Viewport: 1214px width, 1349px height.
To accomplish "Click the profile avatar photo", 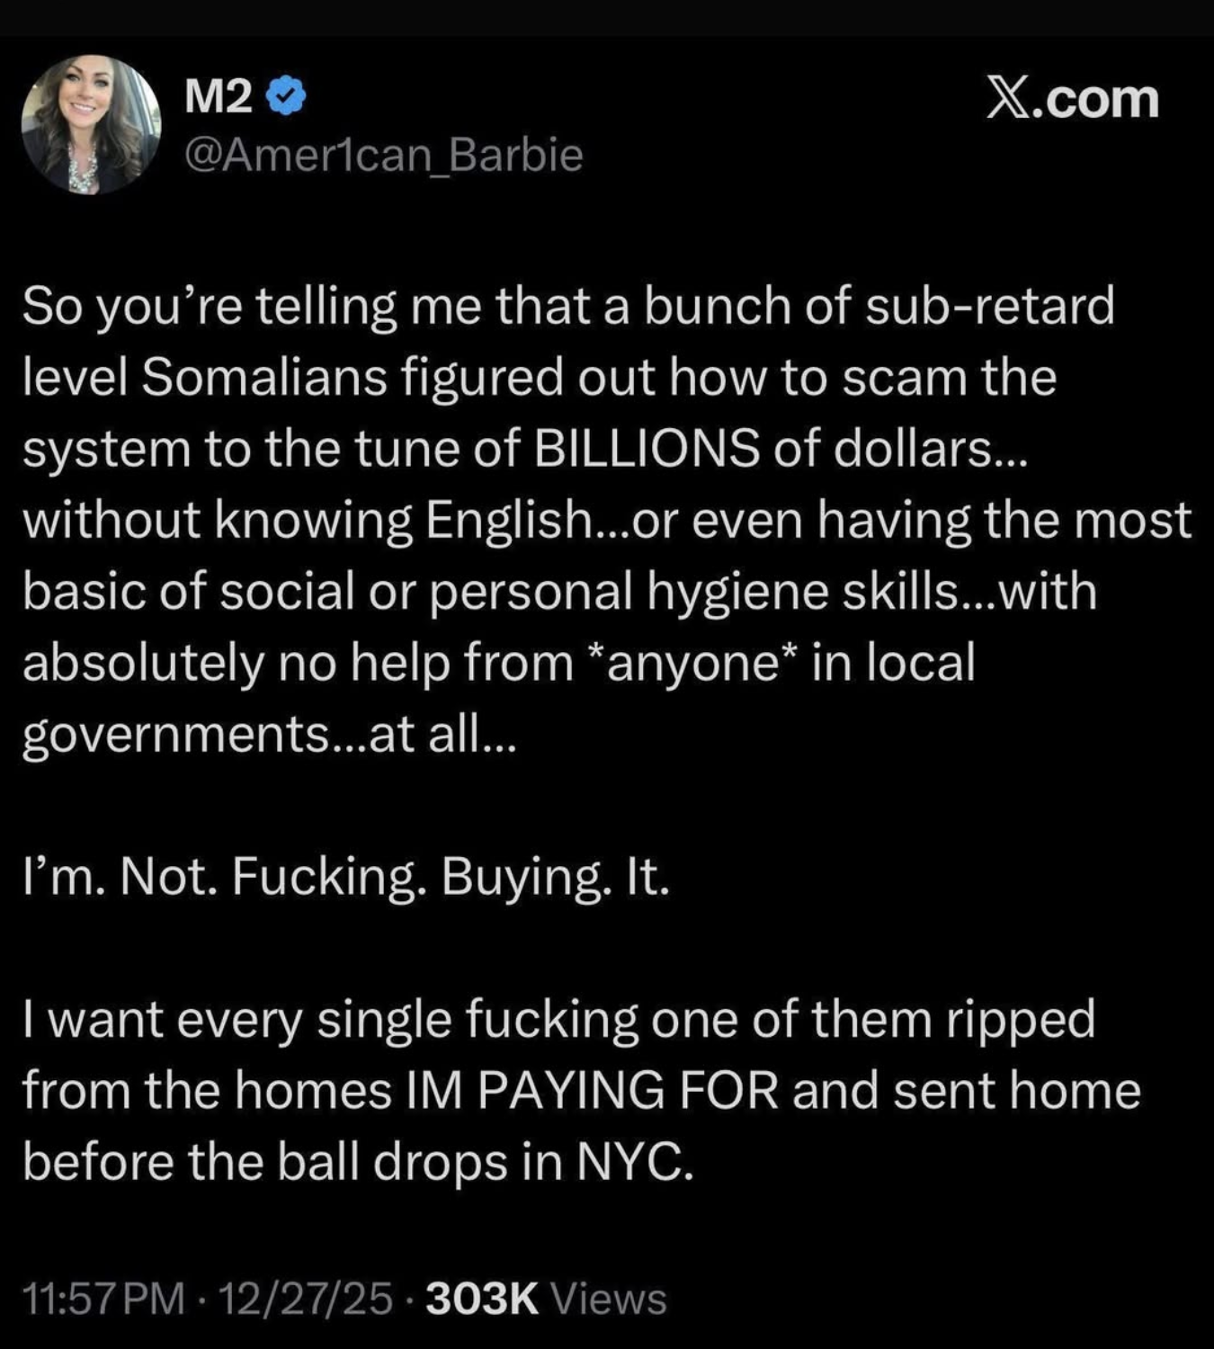I will click(92, 125).
